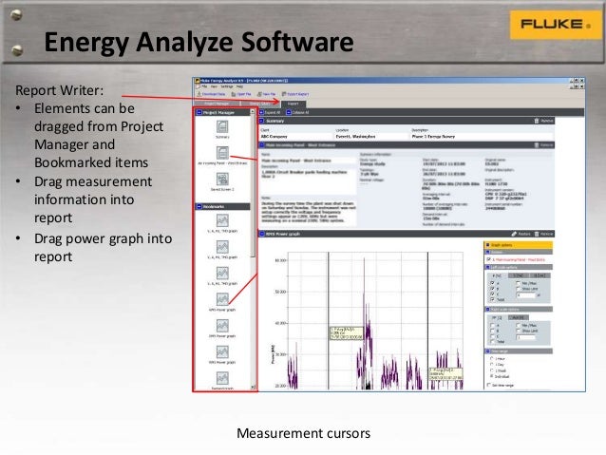Screen dimensions: 606x455
Task: Uncheck Total in Left scale options
Action: (x=492, y=299)
